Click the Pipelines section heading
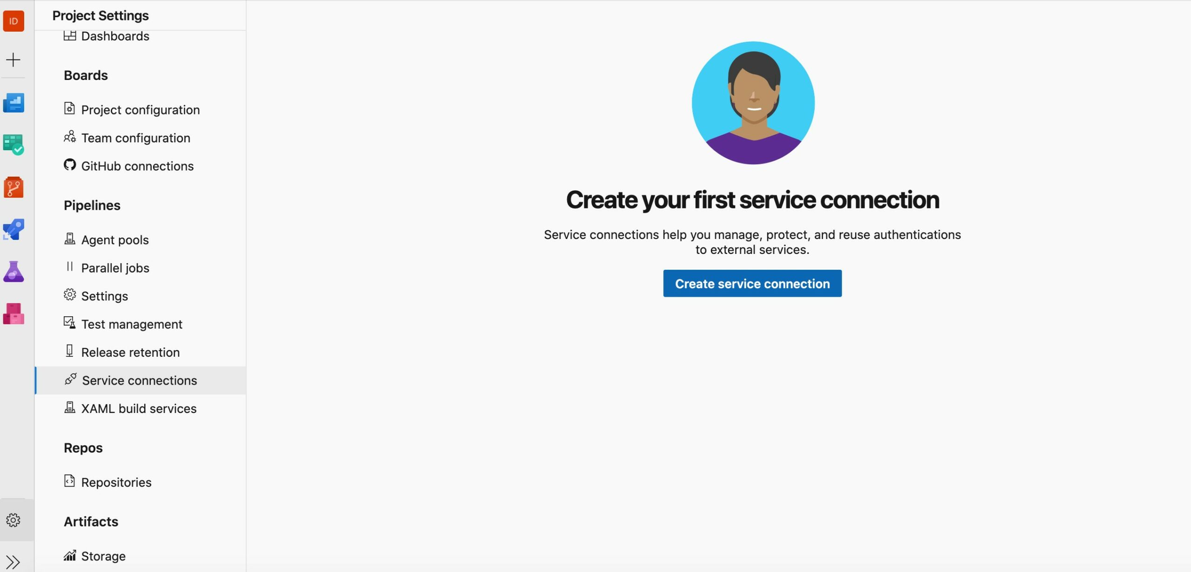The image size is (1191, 572). coord(92,205)
